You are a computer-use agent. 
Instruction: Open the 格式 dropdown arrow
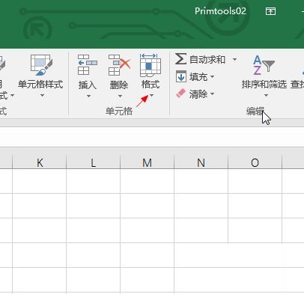151,96
